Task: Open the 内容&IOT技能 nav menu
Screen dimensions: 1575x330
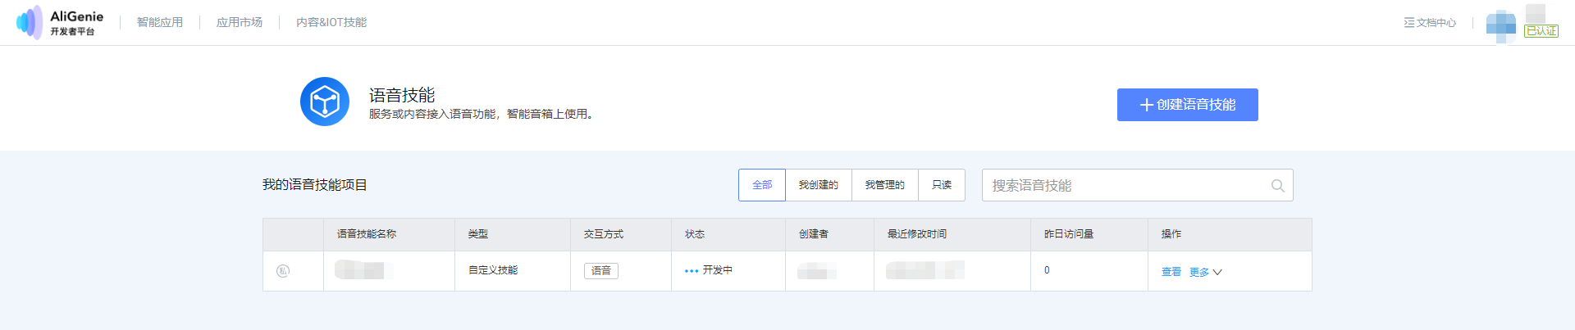Action: tap(331, 22)
